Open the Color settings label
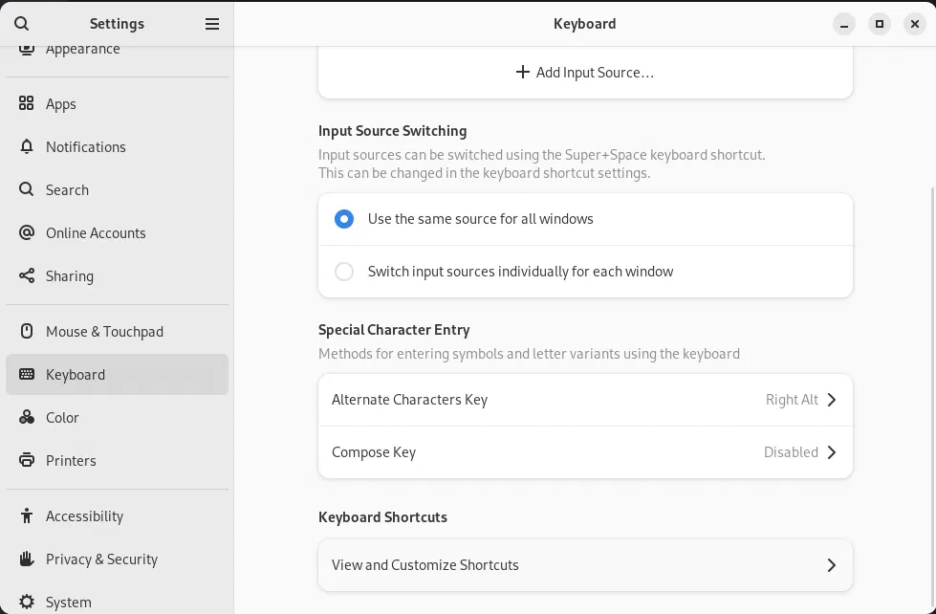Screen dimensions: 936x614 click(62, 418)
